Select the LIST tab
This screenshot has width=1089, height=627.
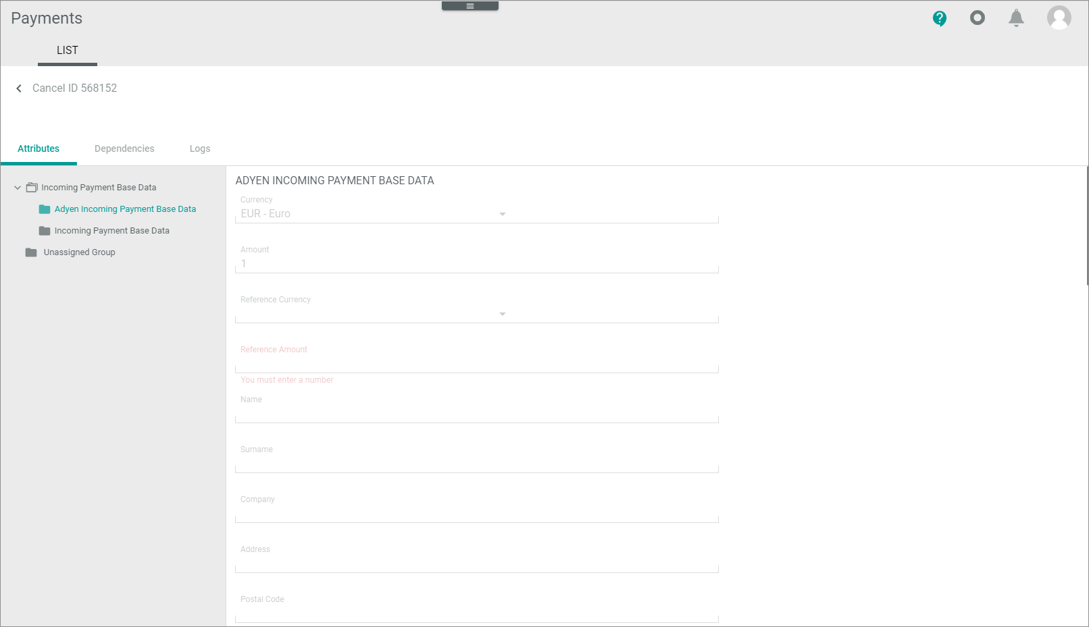[x=67, y=51]
